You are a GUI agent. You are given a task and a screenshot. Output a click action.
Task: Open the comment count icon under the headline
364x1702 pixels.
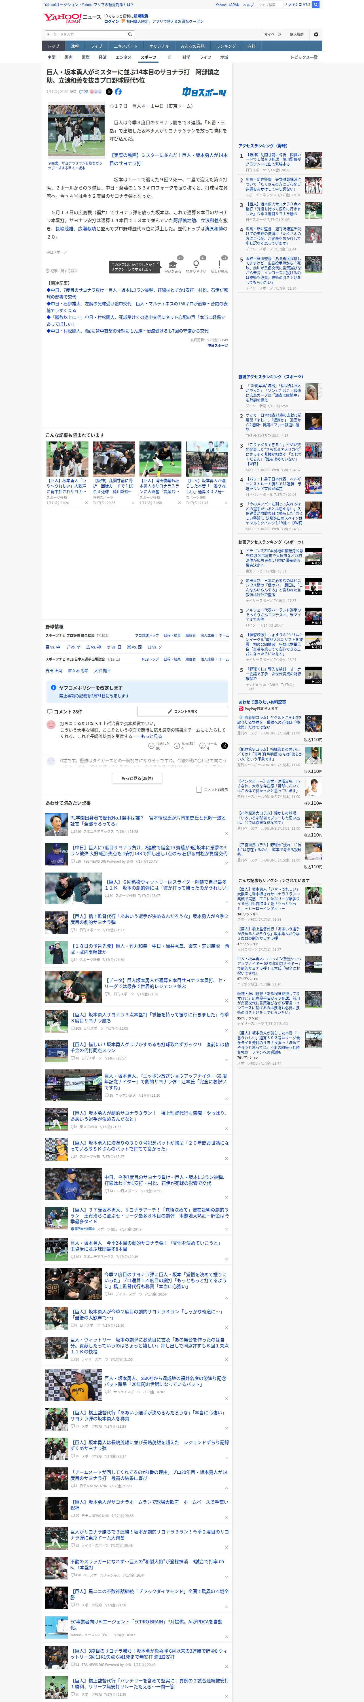(x=83, y=92)
